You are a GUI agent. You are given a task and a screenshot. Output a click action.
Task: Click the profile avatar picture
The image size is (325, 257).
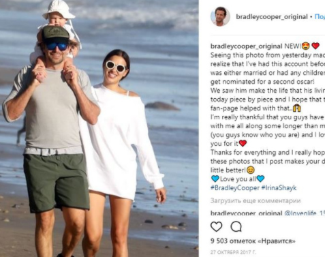pos(220,16)
